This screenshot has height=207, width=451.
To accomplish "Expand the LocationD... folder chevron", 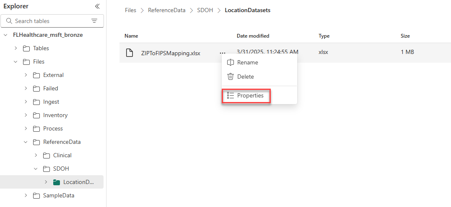I will (x=46, y=182).
